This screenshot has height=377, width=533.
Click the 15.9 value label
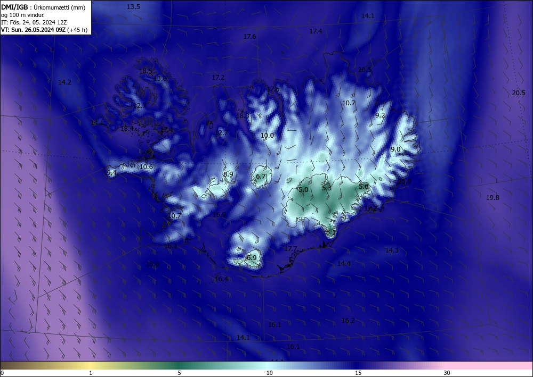tap(405, 181)
